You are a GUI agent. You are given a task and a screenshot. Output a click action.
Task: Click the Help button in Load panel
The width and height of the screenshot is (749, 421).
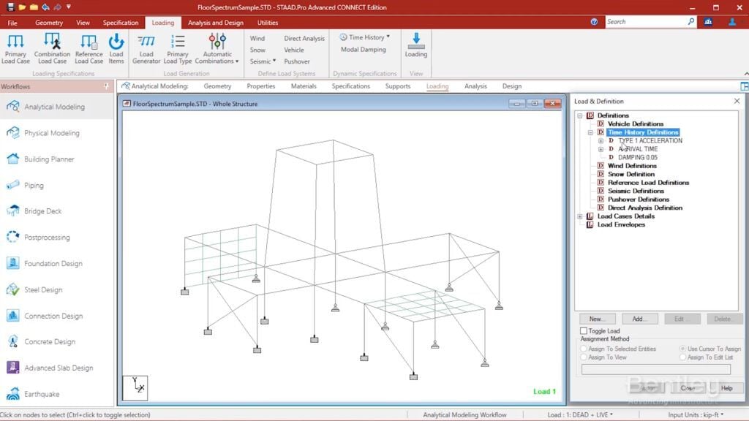[726, 388]
